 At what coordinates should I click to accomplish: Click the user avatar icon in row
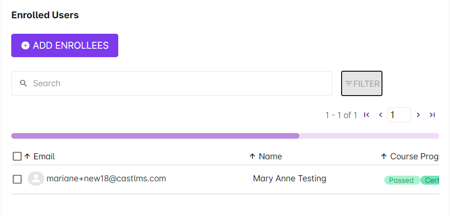tap(36, 179)
